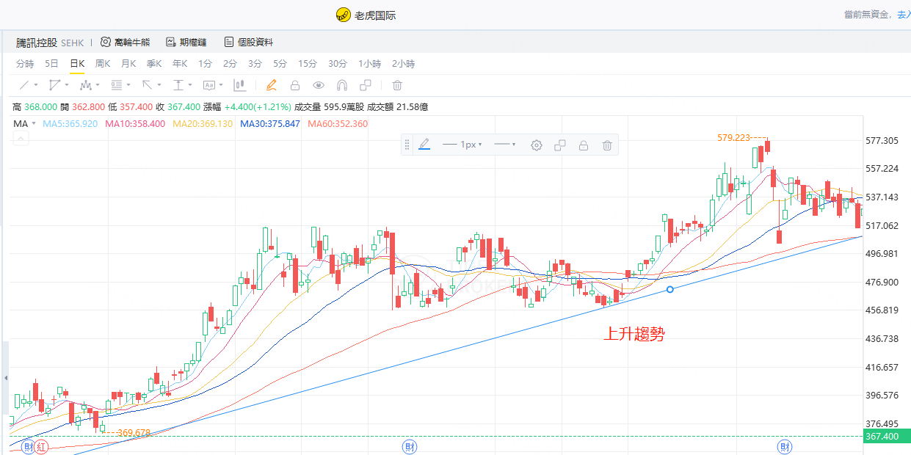Click the 去入 deposit link at top right
This screenshot has width=911, height=455.
904,14
